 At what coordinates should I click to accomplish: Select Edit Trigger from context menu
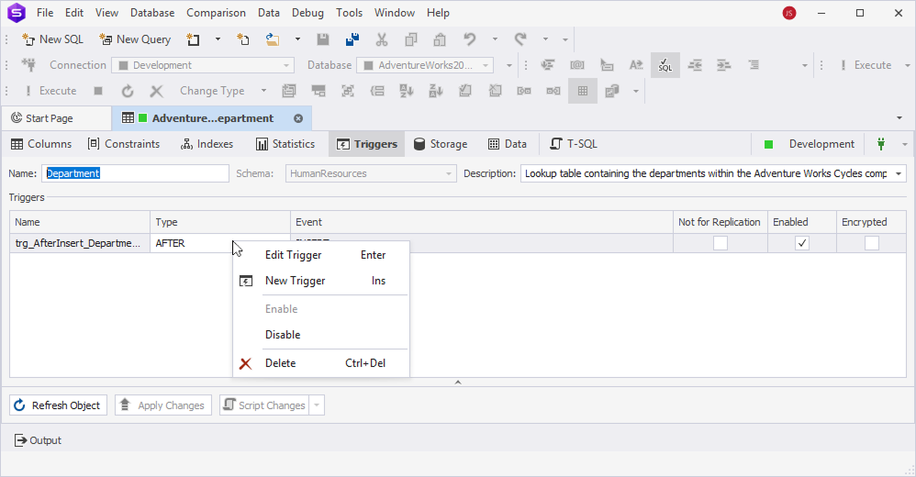tap(321, 255)
